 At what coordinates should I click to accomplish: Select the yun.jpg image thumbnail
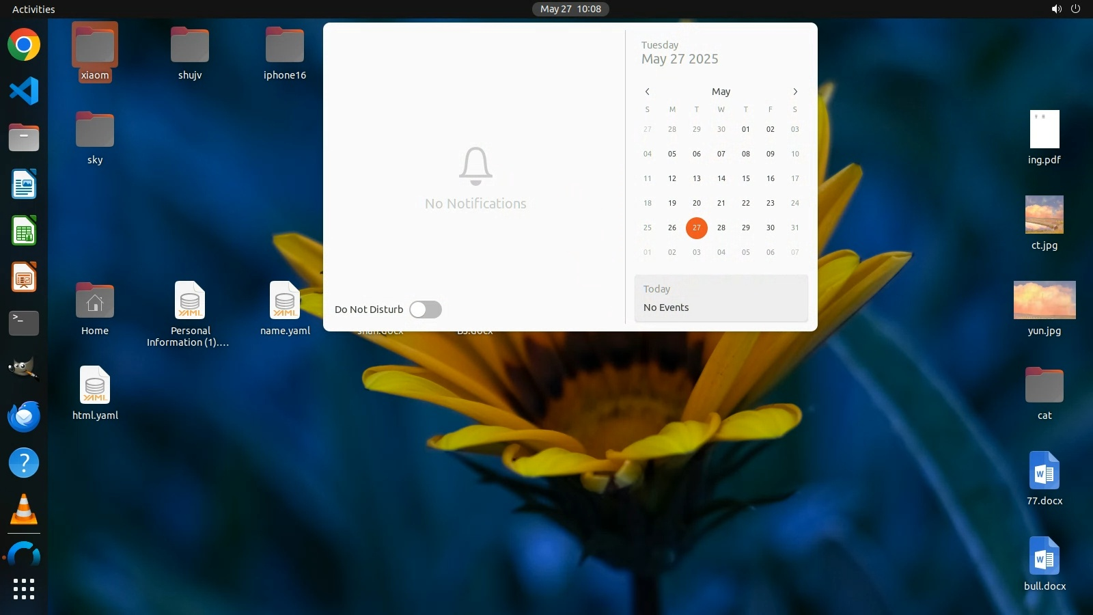1044,300
